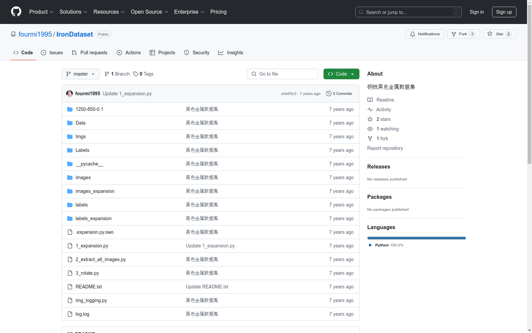The height and width of the screenshot is (333, 532).
Task: Switch to the Insights tab
Action: tap(231, 53)
